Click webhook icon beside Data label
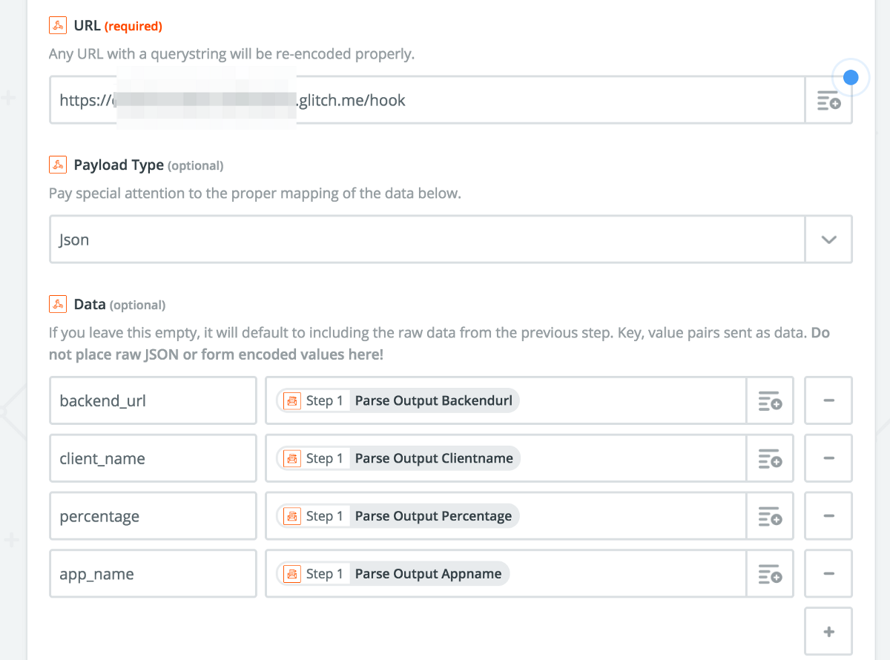This screenshot has height=660, width=890. click(58, 304)
